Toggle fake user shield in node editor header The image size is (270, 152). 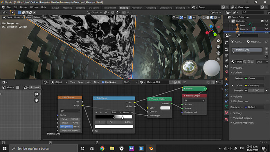[x=171, y=82]
